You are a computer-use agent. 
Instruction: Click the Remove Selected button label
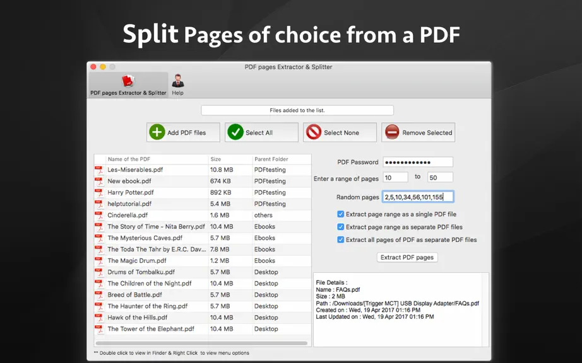click(x=427, y=132)
